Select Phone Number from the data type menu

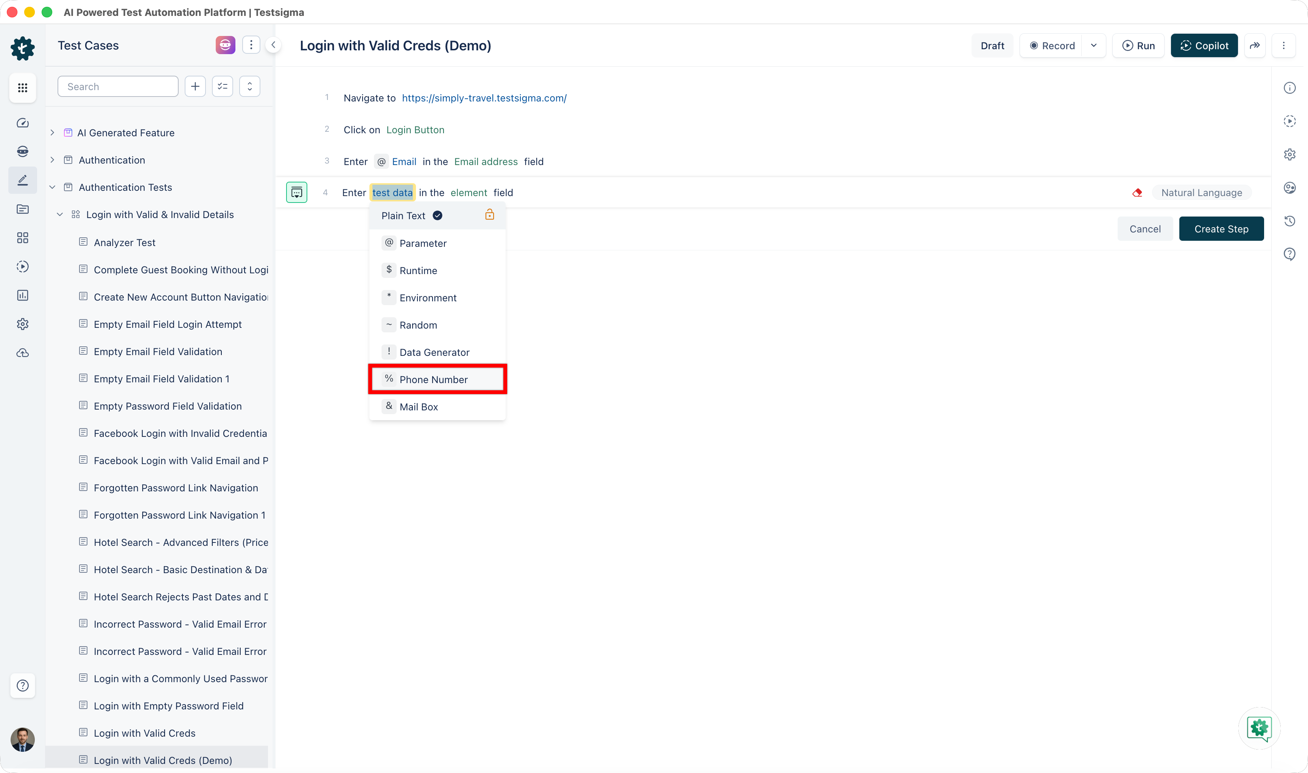tap(433, 379)
